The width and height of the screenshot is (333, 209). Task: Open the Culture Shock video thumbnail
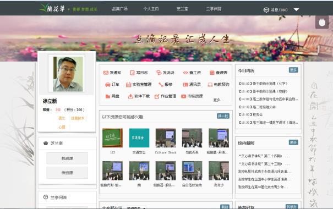click(166, 138)
